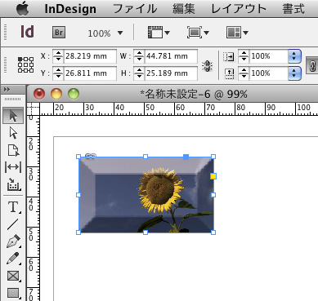Select the Page tool

click(x=13, y=150)
